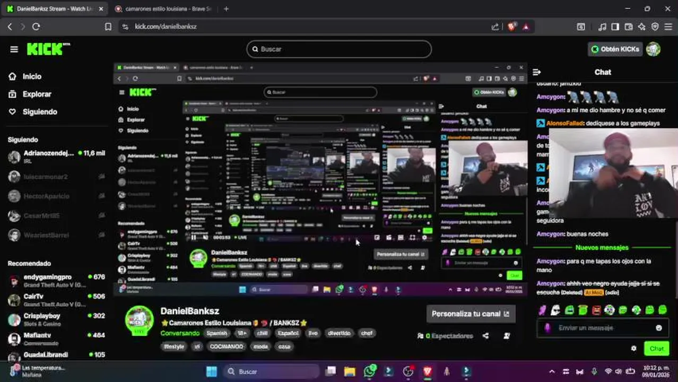This screenshot has height=382, width=678.
Task: Open Brave Leo AI icon
Action: pos(642,27)
